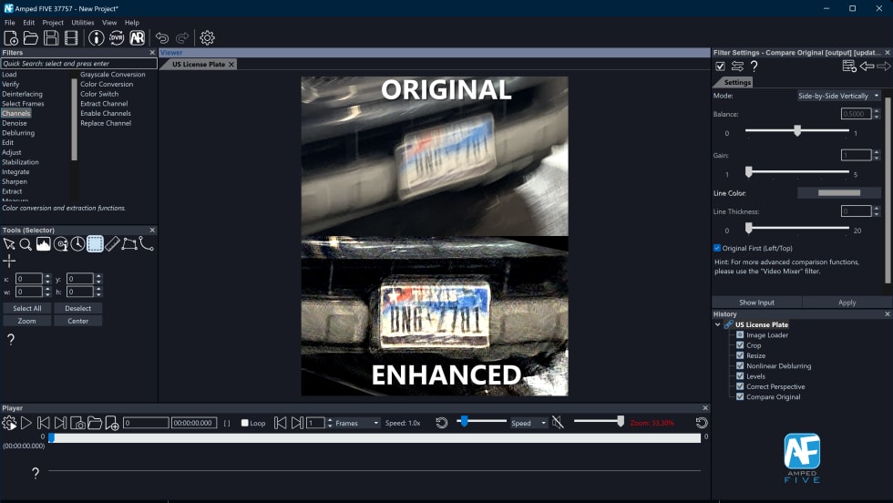
Task: Select the arrow Selector tool
Action: point(9,244)
